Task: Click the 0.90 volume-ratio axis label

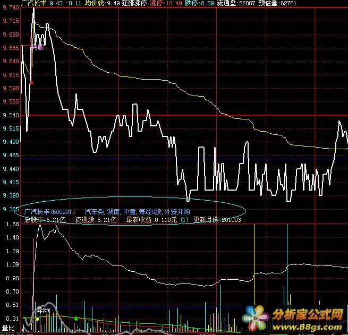Action: coord(13,278)
